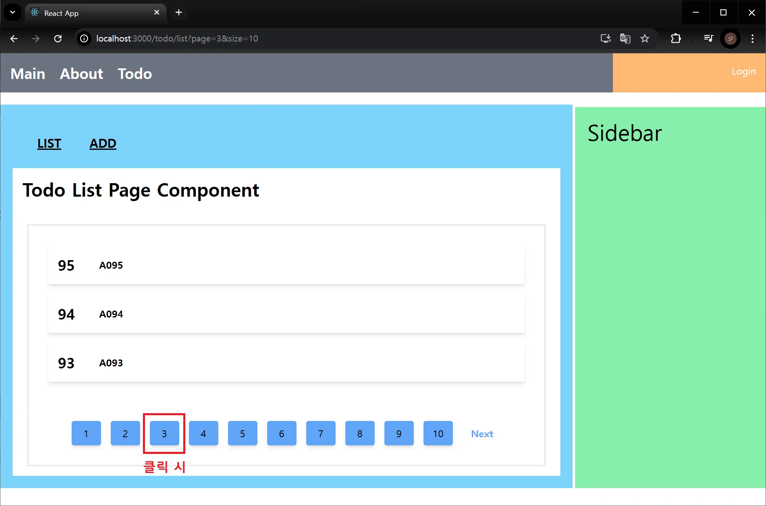Open the translate page icon
This screenshot has width=766, height=506.
pyautogui.click(x=625, y=39)
